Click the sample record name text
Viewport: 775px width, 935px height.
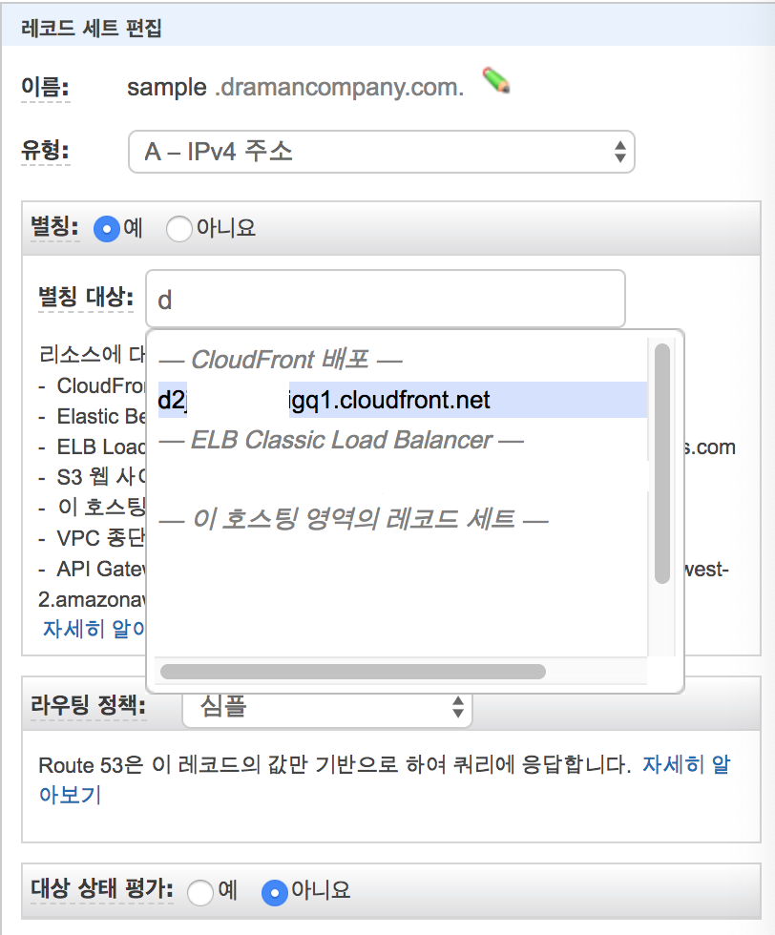pyautogui.click(x=166, y=88)
